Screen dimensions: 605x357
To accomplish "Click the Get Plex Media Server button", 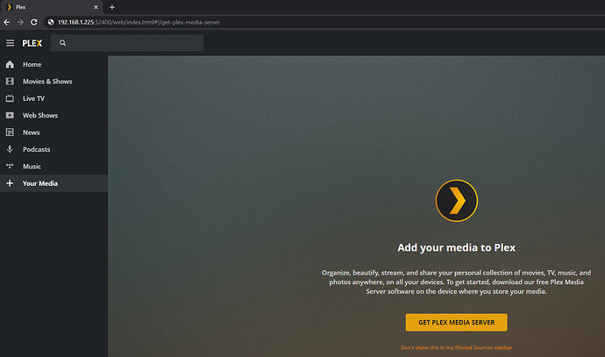I will click(x=457, y=322).
